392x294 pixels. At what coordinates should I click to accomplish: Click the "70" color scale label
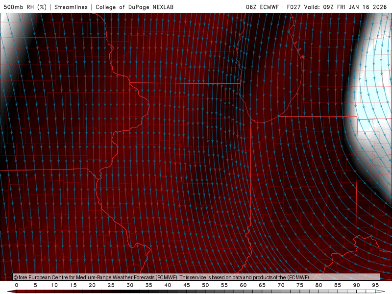click(281, 285)
